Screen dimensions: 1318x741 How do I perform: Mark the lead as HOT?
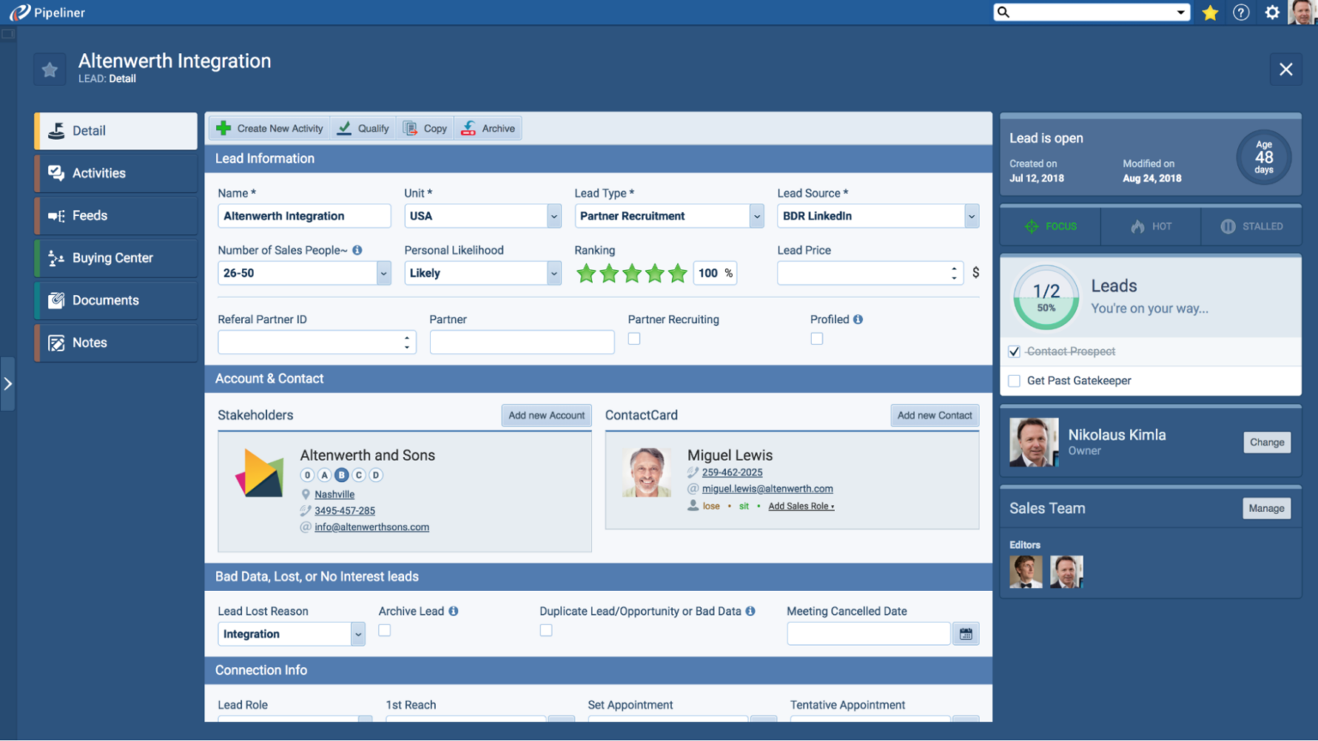[x=1150, y=226]
